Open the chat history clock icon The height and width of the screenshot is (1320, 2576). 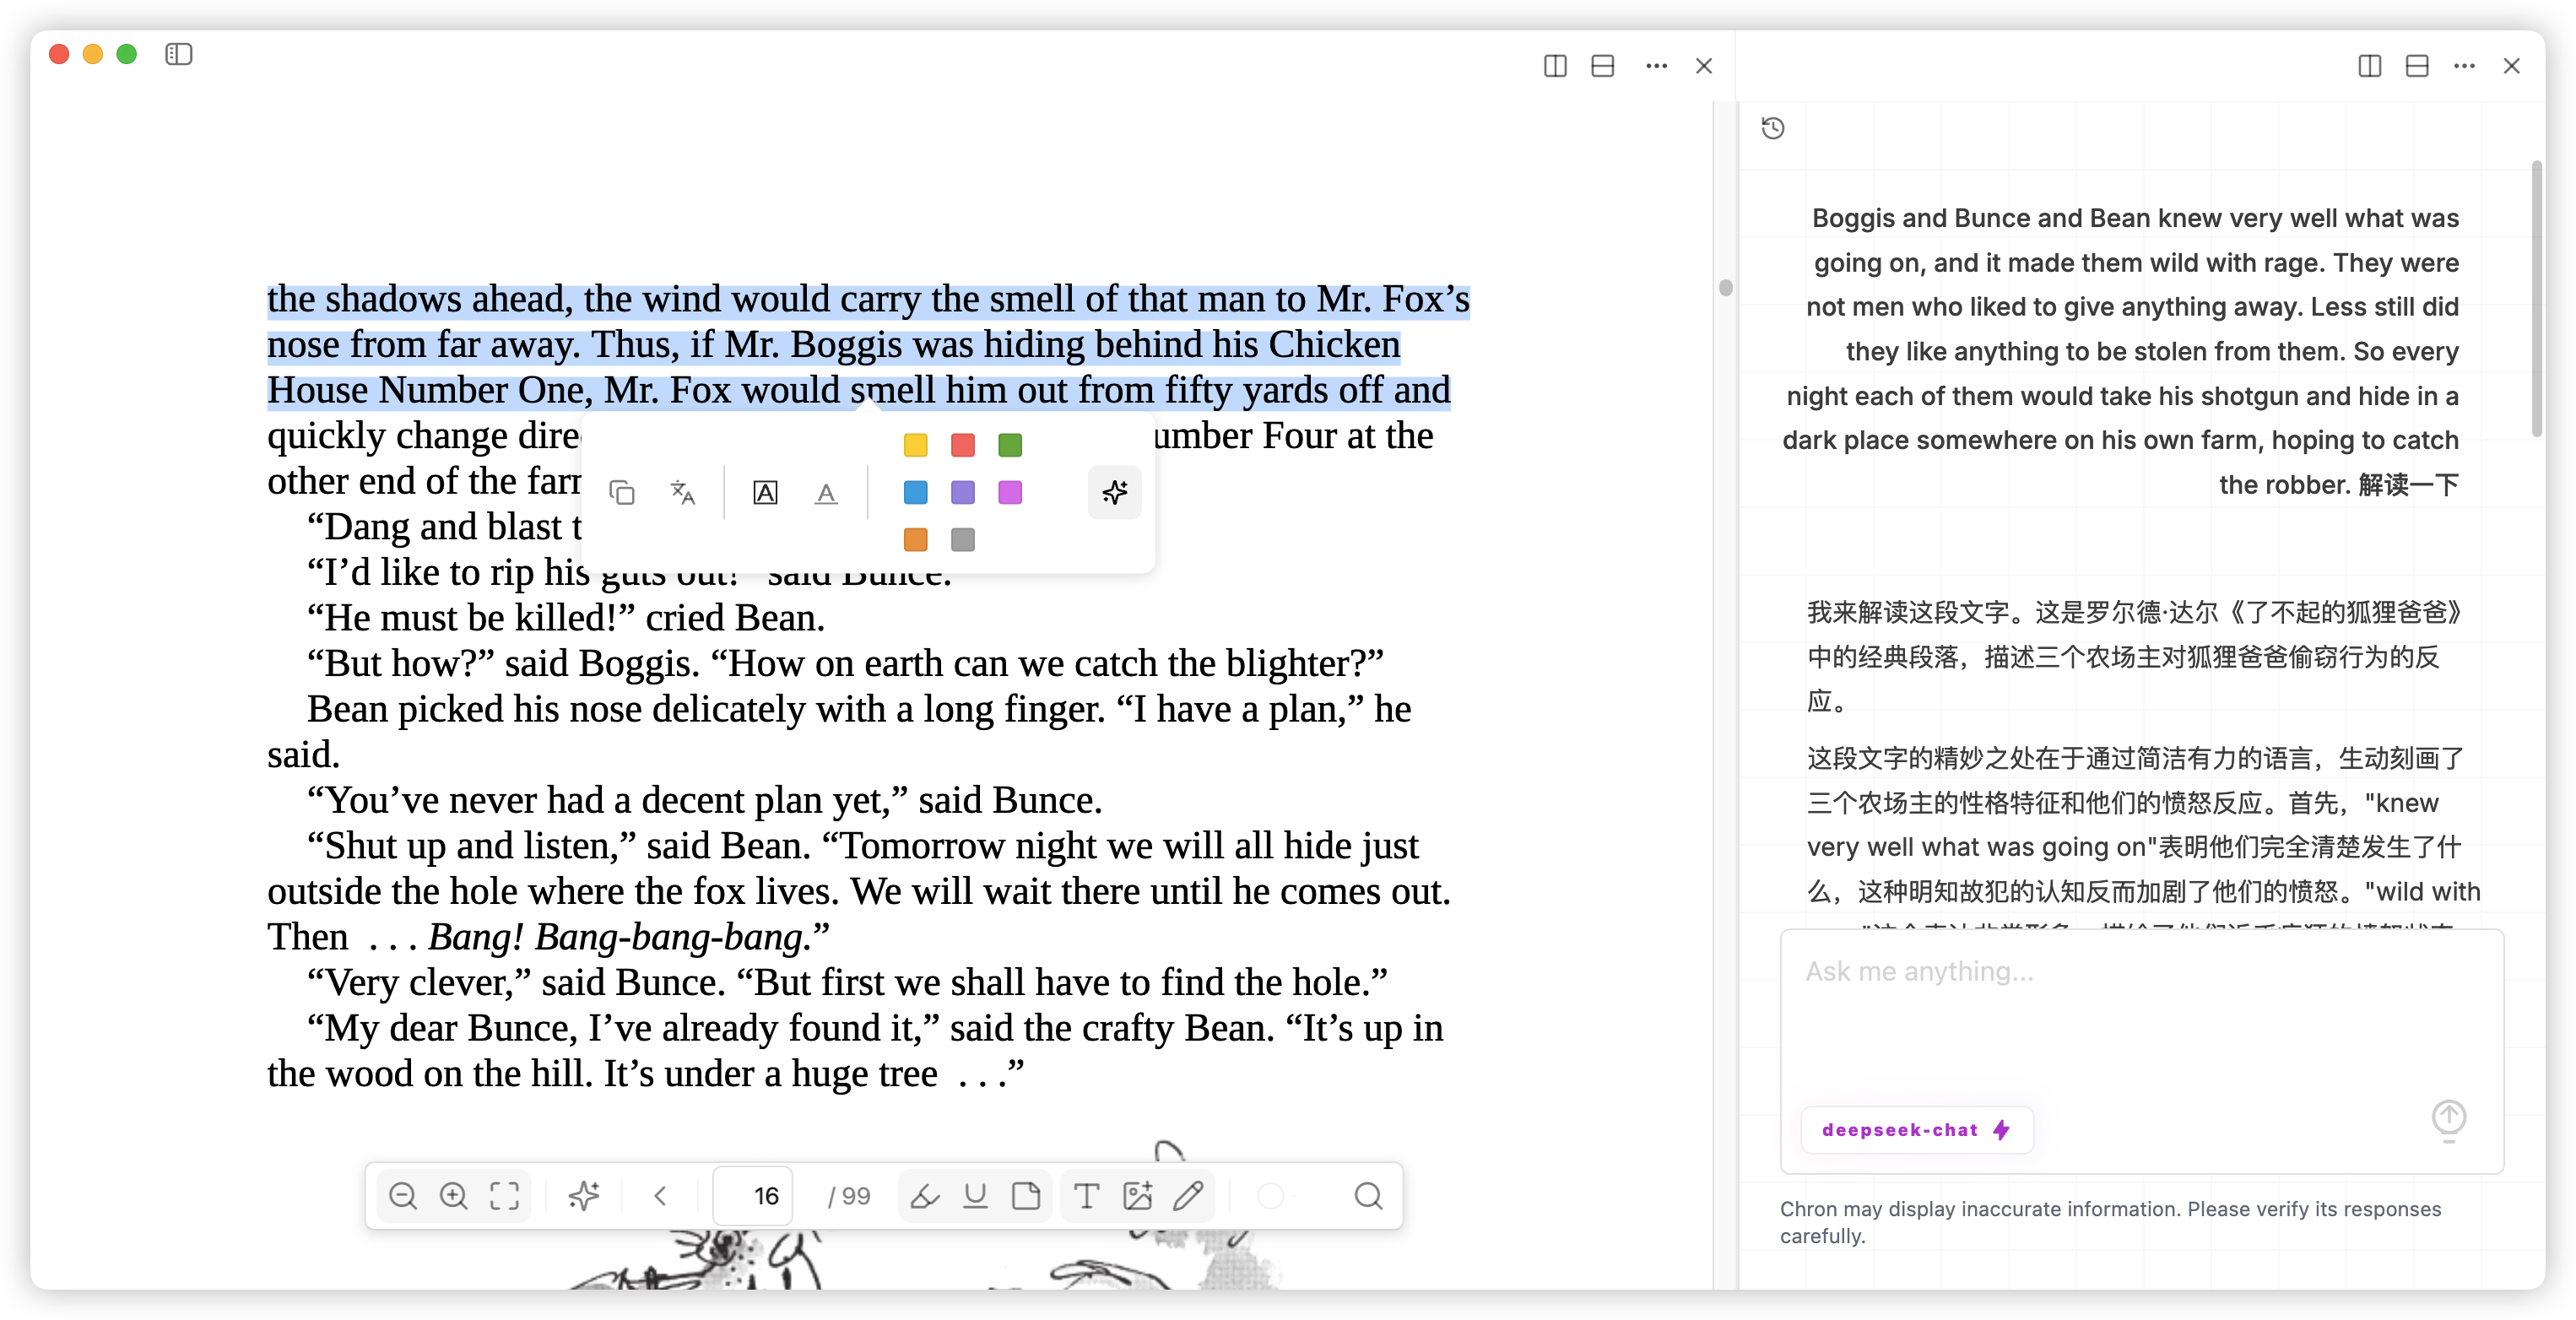coord(1773,128)
